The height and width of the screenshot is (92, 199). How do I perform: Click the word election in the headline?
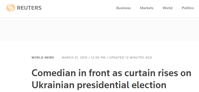coord(149,85)
